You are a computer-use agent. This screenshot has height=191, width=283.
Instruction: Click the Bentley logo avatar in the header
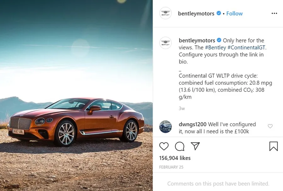pyautogui.click(x=165, y=13)
